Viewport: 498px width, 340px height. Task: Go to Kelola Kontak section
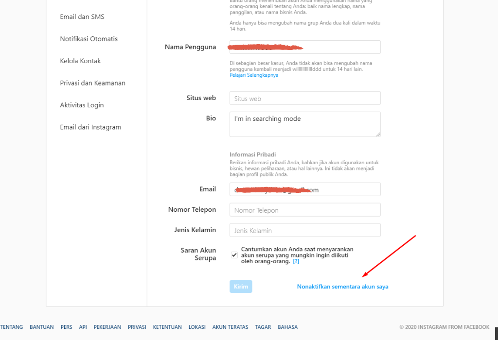[81, 61]
